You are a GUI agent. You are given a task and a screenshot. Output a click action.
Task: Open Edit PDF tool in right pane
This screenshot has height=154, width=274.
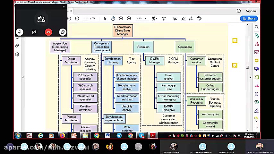[257, 52]
